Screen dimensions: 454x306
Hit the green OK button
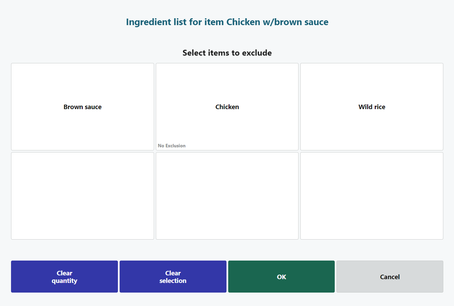click(x=281, y=277)
